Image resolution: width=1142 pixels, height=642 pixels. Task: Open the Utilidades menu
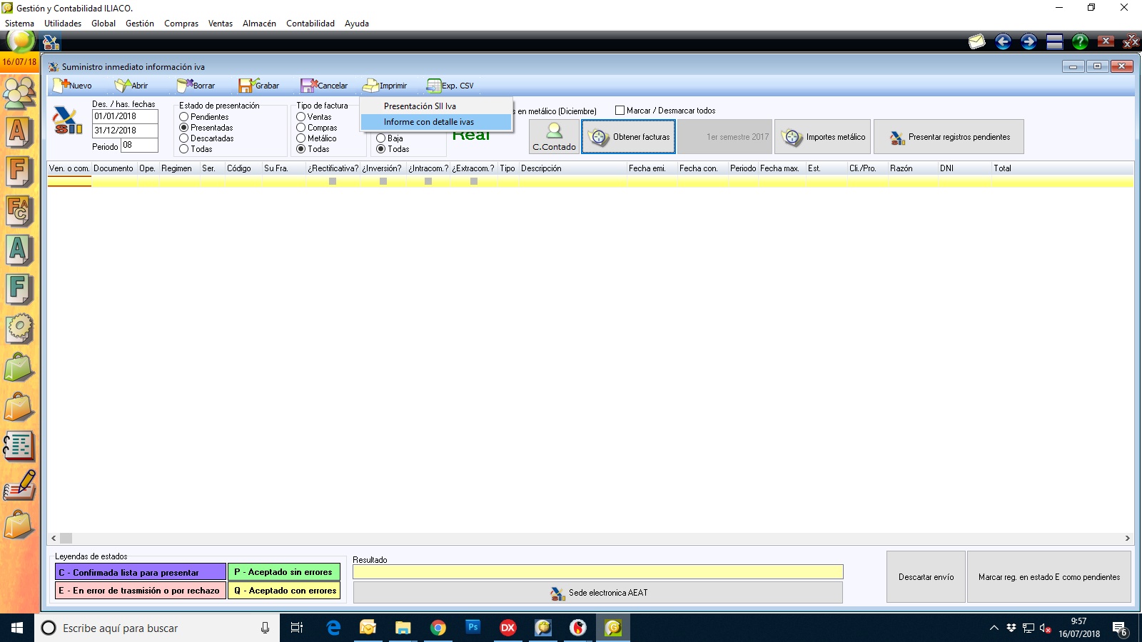pyautogui.click(x=63, y=24)
